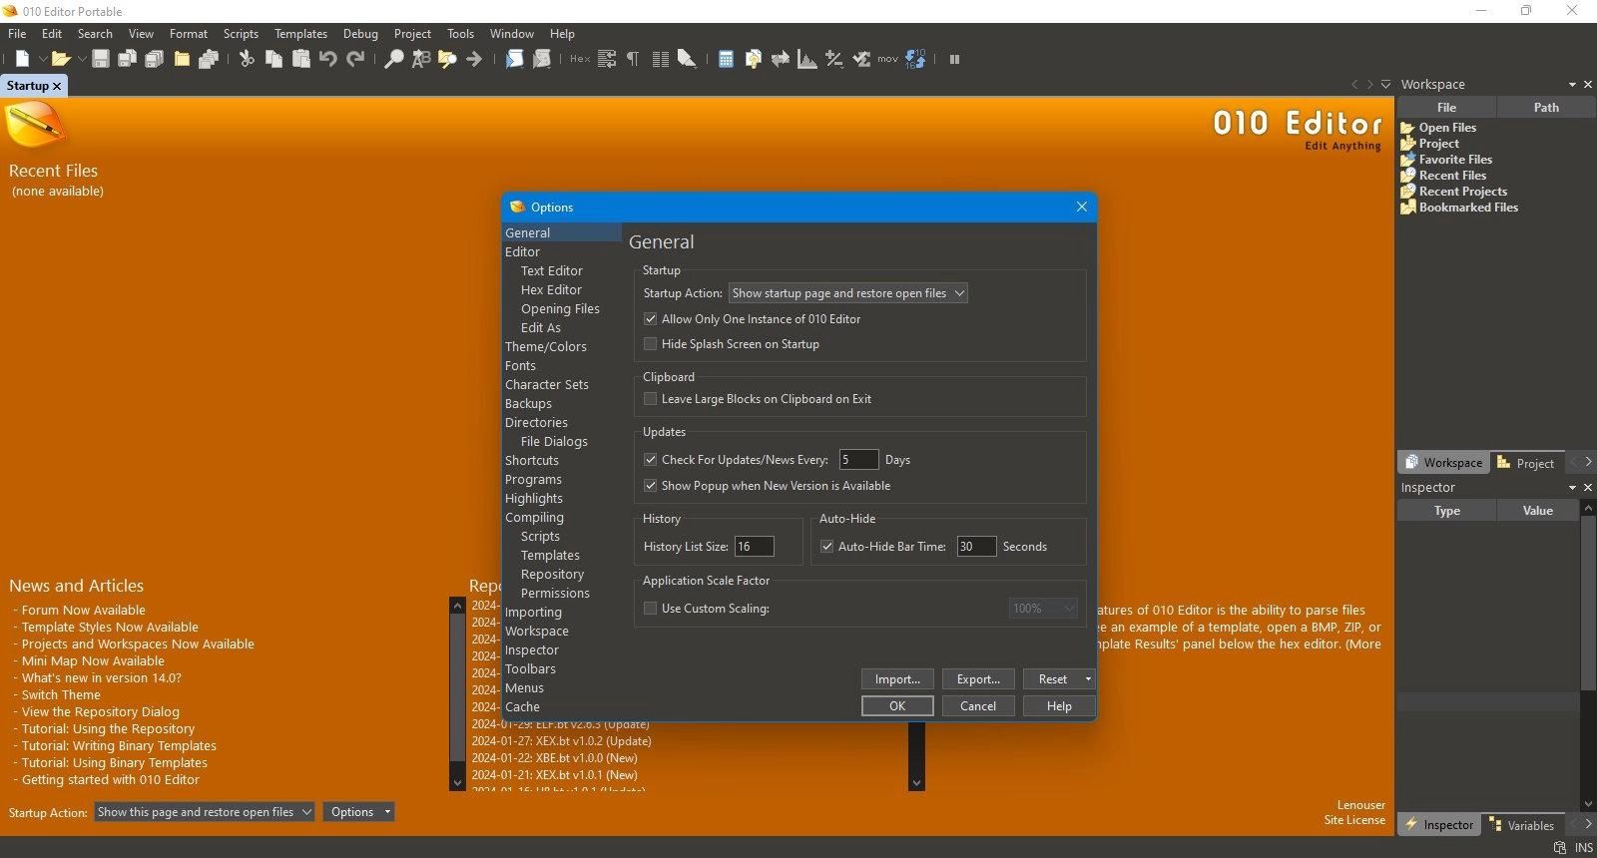Click the Undo arrow icon
The height and width of the screenshot is (858, 1597).
(327, 59)
